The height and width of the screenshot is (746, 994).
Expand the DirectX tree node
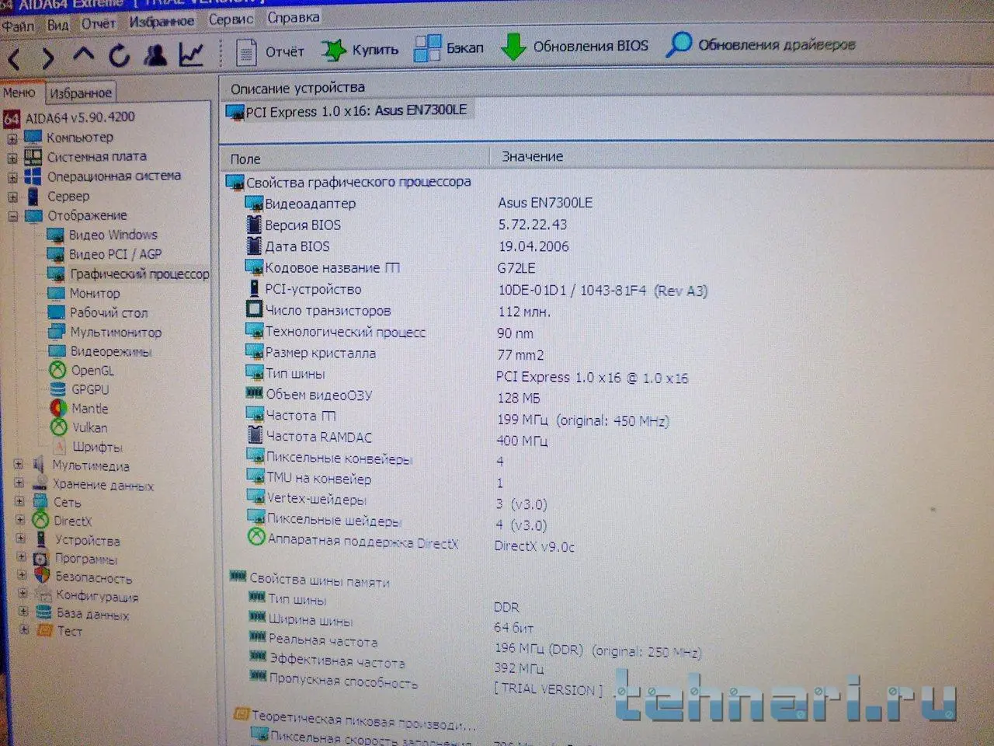(20, 520)
